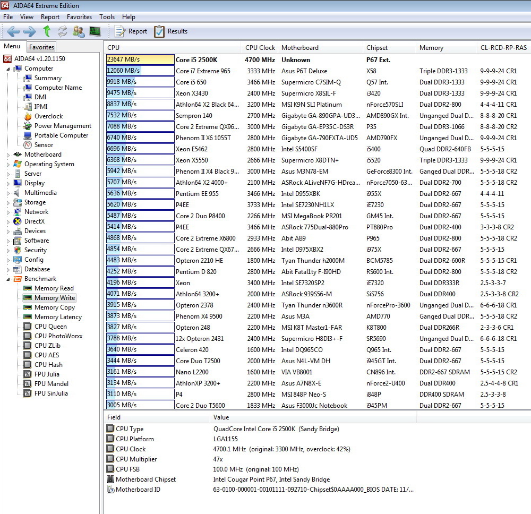This screenshot has width=531, height=514.
Task: Select the Xeon X3430 result row
Action: pos(318,93)
